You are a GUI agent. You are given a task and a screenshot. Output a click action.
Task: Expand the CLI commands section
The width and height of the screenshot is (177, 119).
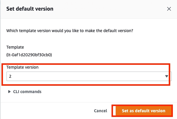point(27,92)
